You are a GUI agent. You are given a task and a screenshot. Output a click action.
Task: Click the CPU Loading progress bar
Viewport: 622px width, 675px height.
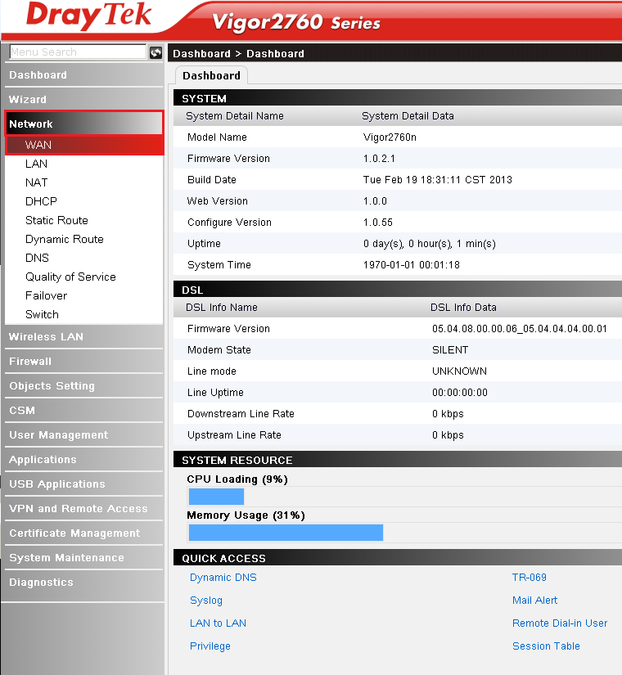click(x=217, y=497)
